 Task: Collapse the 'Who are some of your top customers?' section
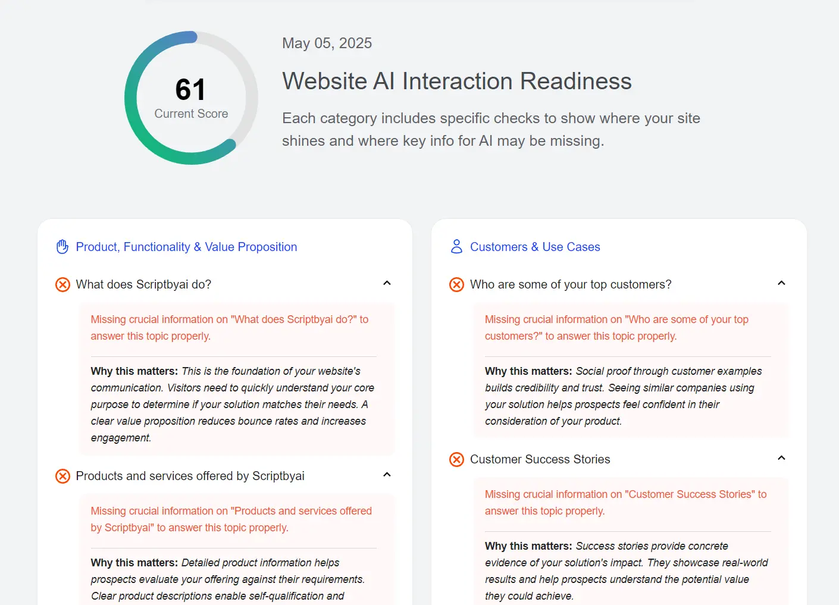[x=781, y=284]
